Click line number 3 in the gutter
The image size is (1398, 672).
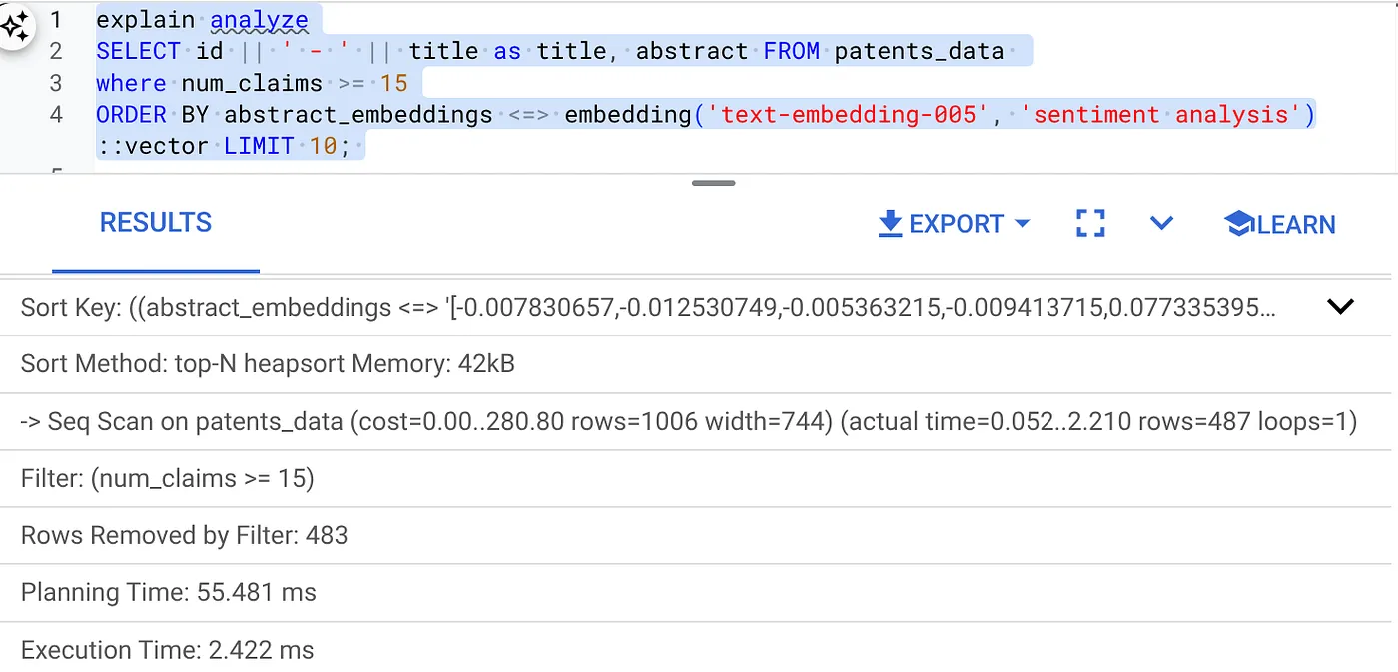(56, 83)
